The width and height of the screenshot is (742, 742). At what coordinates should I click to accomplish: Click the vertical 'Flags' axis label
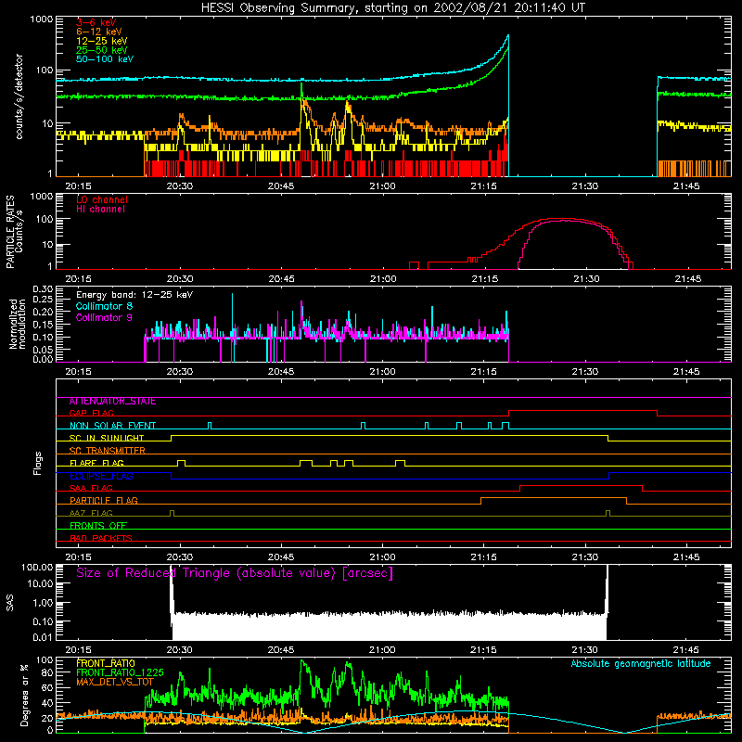pyautogui.click(x=38, y=463)
